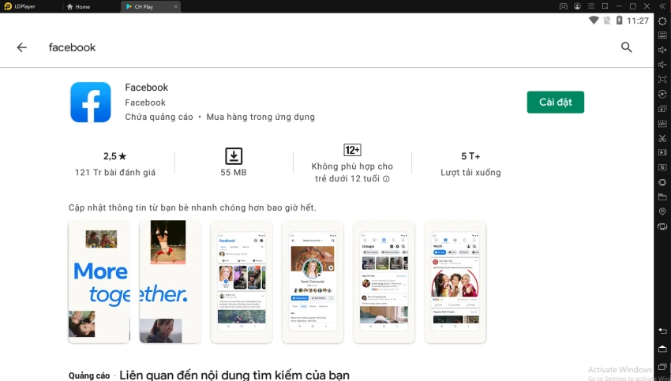Open the shared folder icon

662,196
